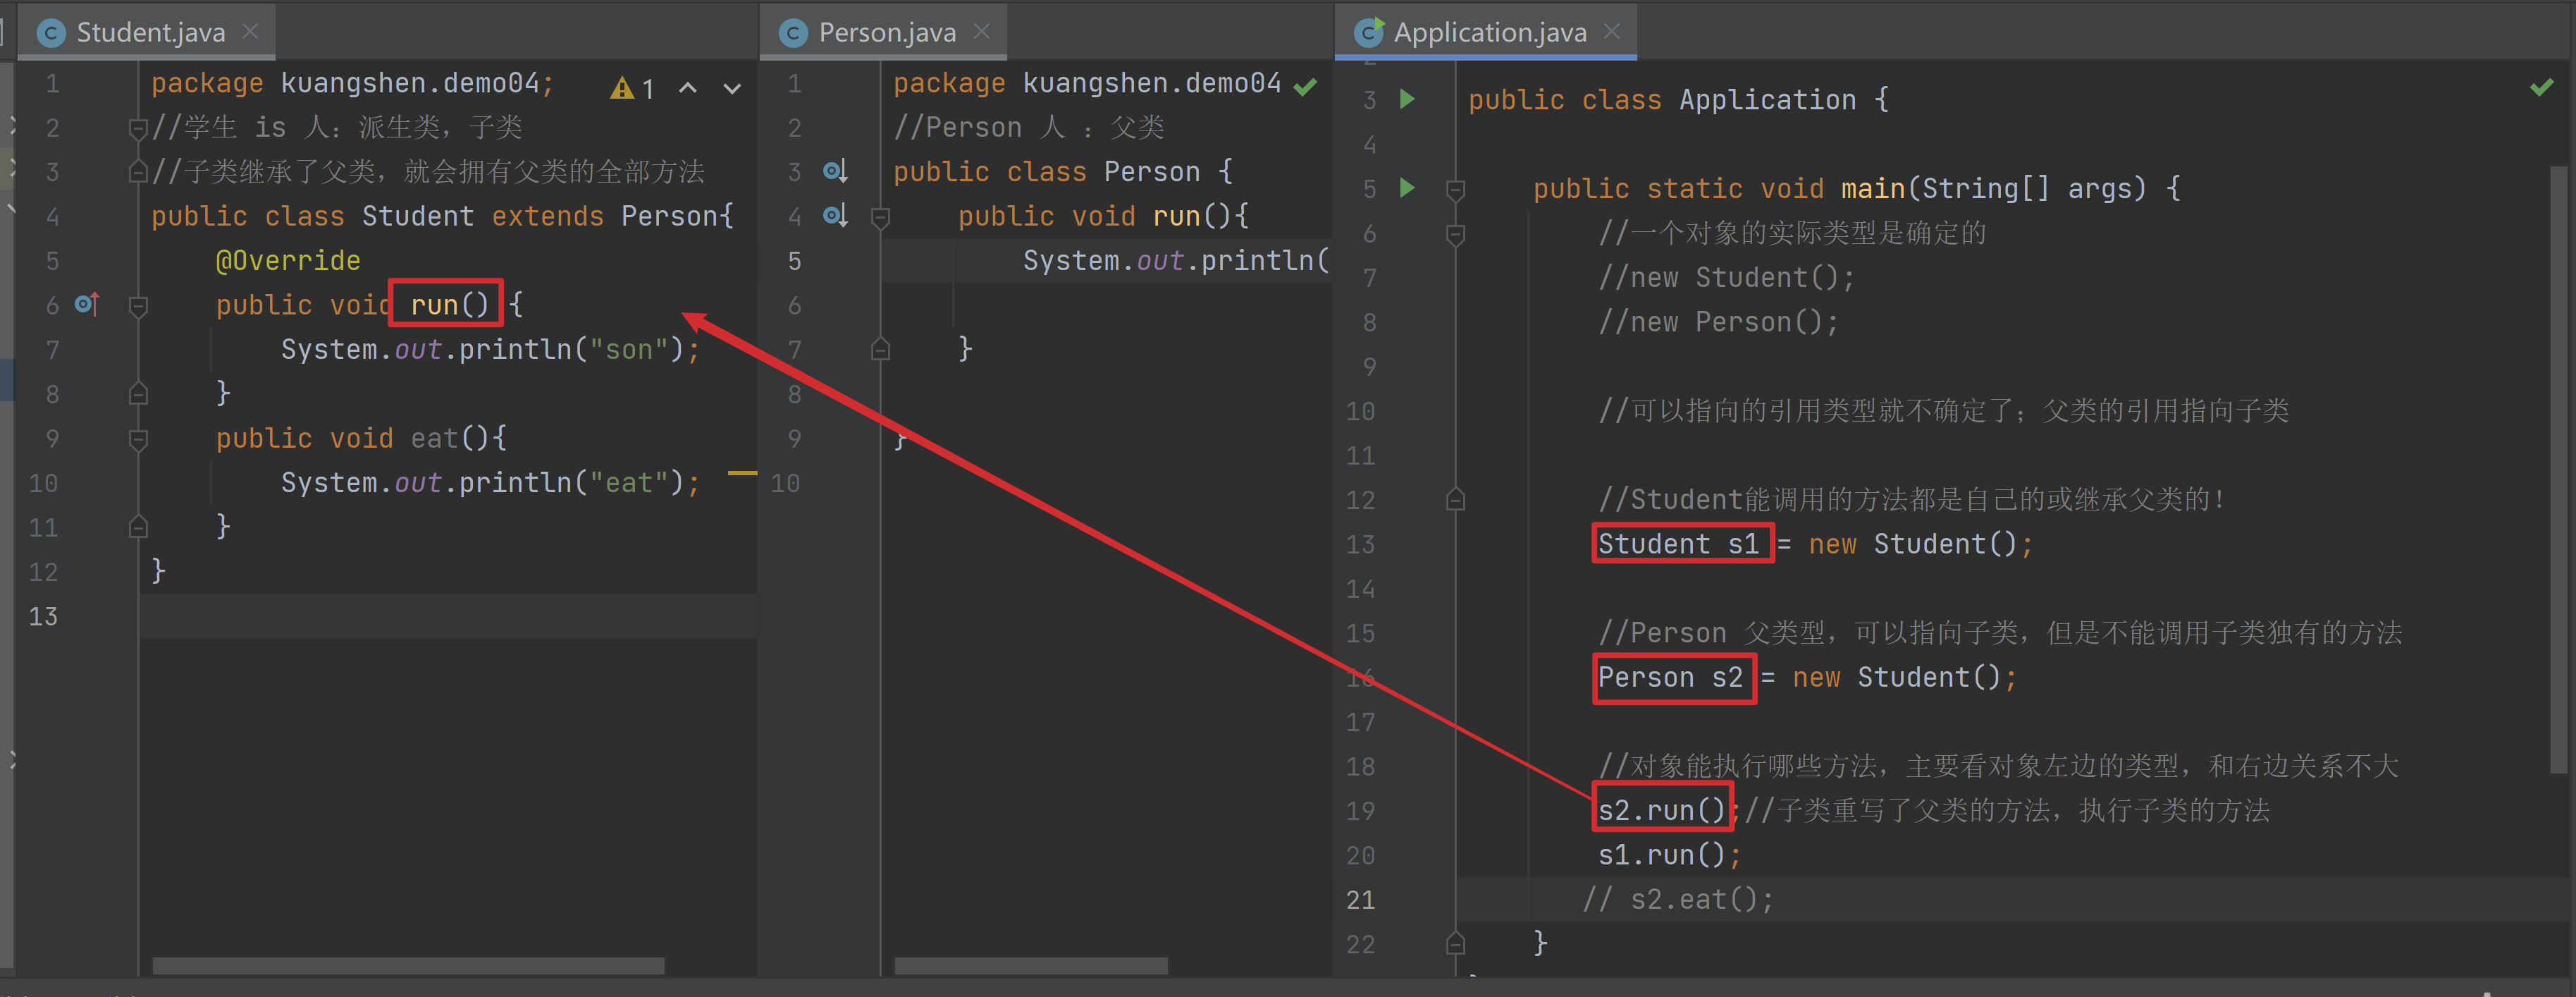Close the Student.java tab
This screenshot has width=2576, height=997.
click(250, 32)
